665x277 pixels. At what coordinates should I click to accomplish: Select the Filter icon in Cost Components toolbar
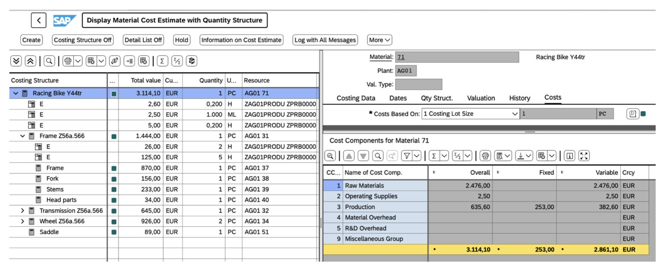[407, 155]
